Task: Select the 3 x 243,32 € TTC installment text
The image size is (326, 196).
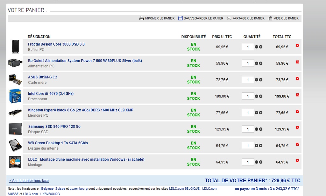Action: tap(284, 189)
